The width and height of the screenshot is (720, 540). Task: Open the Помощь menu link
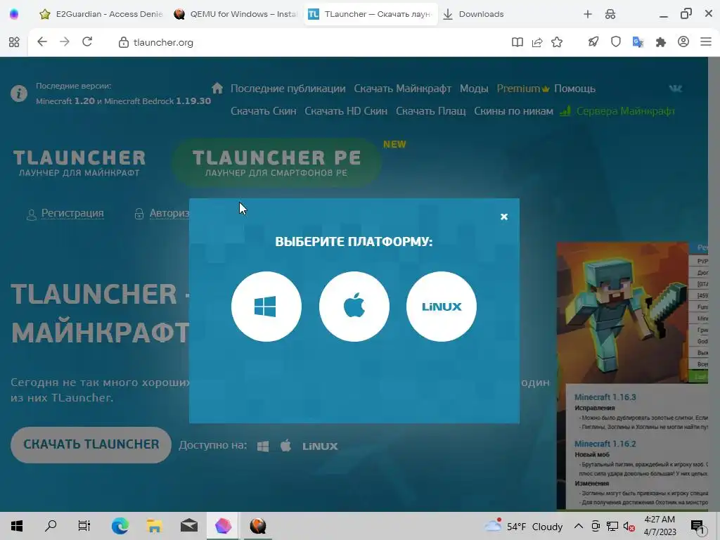[574, 89]
